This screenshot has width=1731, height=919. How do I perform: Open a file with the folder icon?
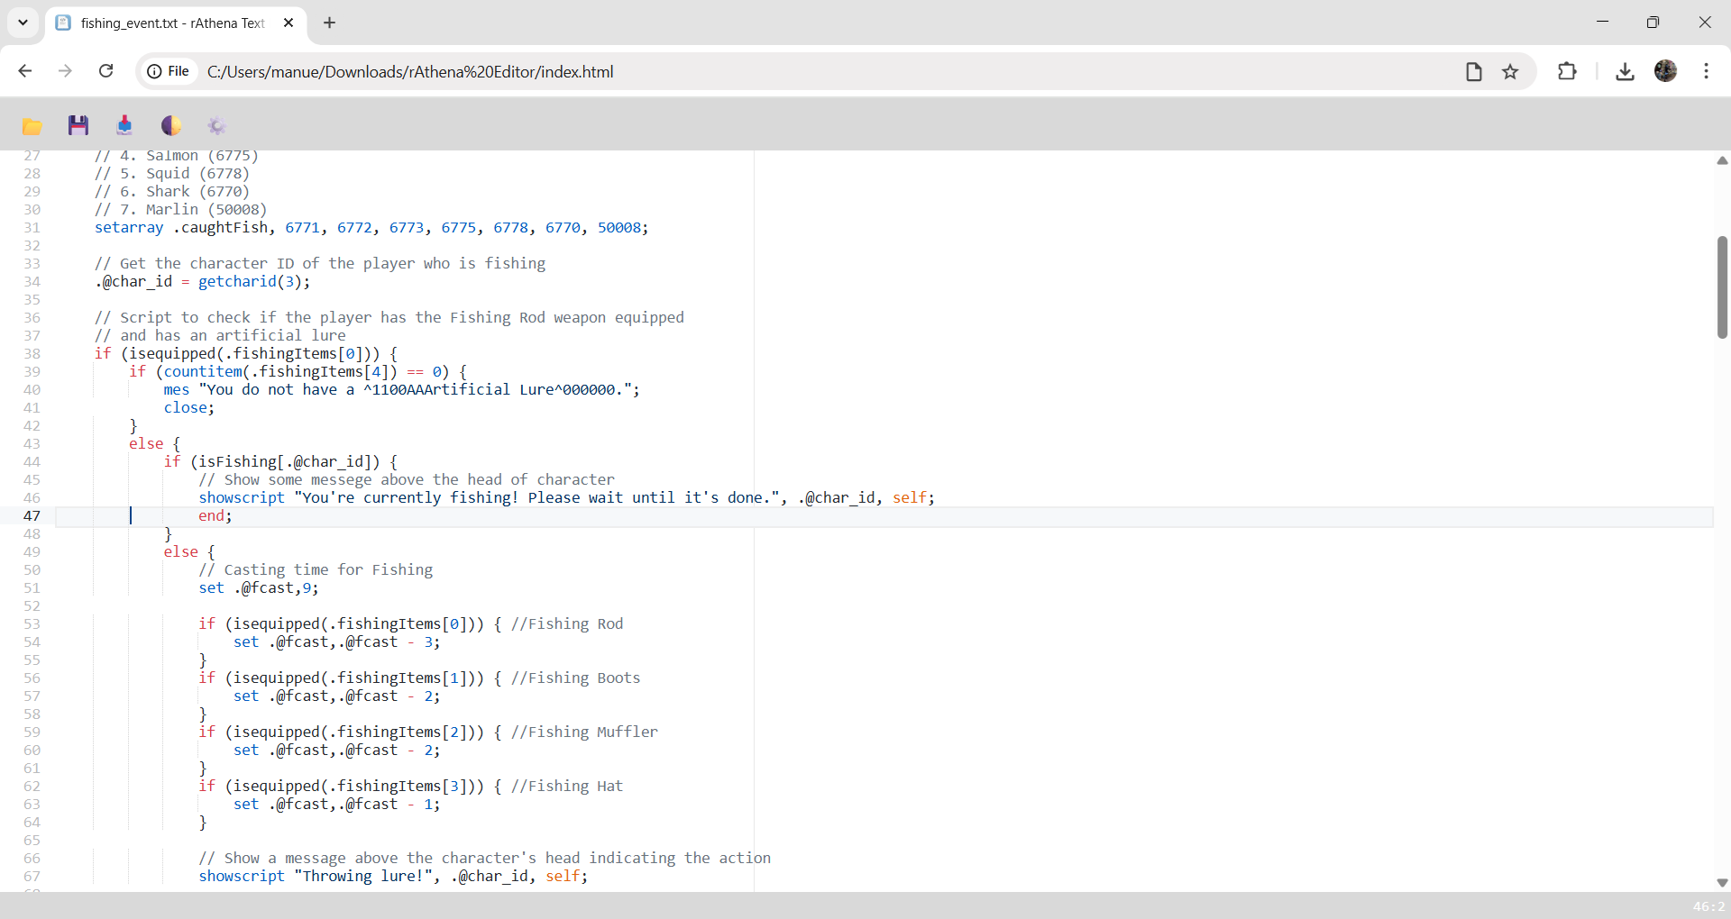(x=32, y=126)
